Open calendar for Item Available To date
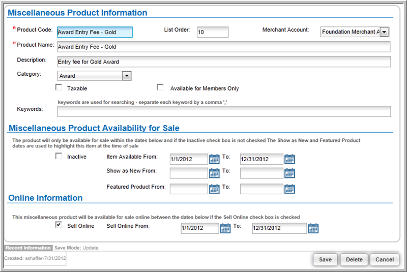 [x=289, y=159]
